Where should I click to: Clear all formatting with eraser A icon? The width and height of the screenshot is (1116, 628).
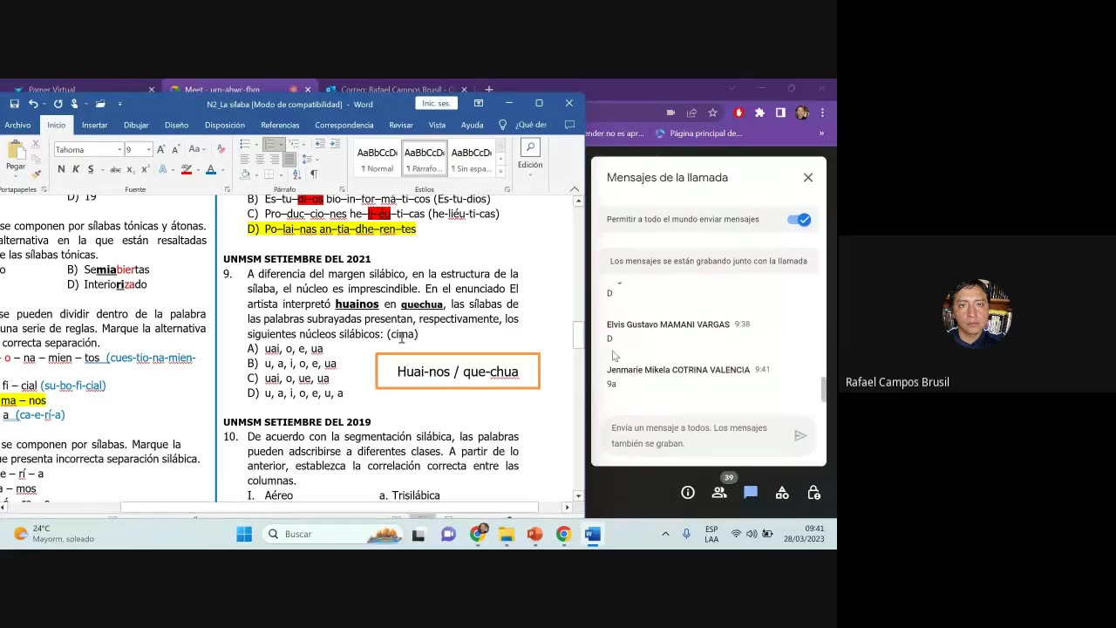pos(221,150)
